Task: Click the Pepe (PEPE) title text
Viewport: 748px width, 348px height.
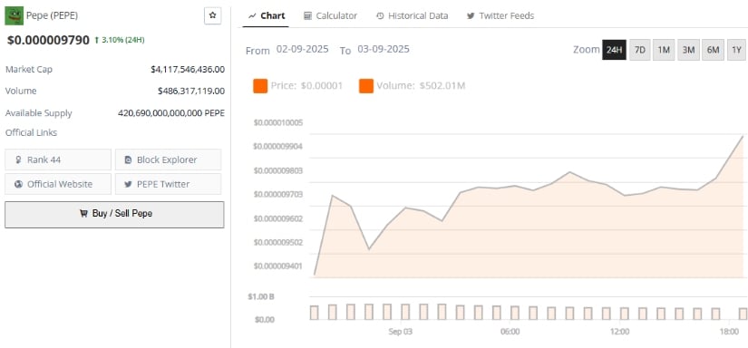Action: (x=52, y=15)
